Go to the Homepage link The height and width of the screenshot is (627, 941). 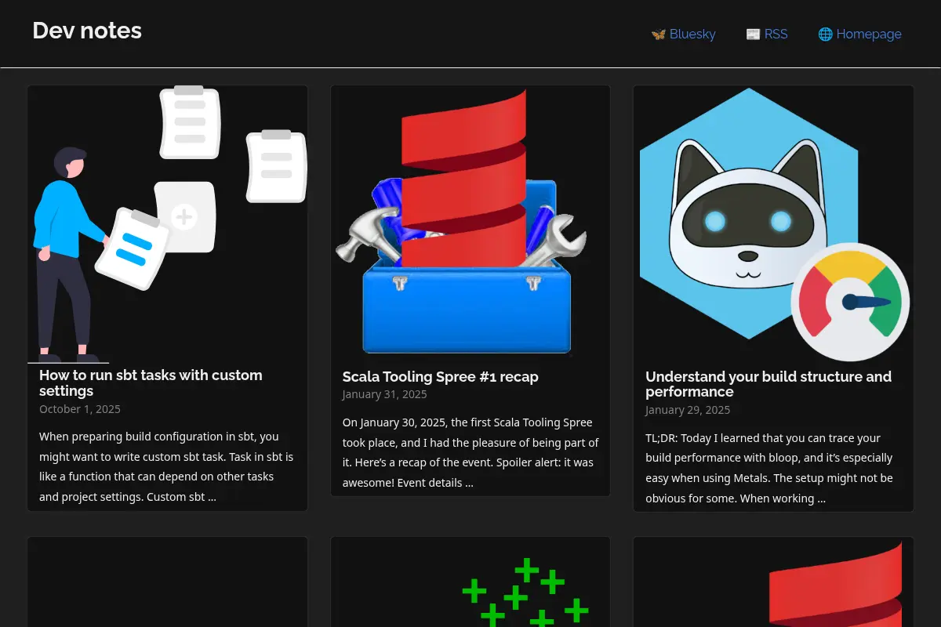tap(859, 34)
